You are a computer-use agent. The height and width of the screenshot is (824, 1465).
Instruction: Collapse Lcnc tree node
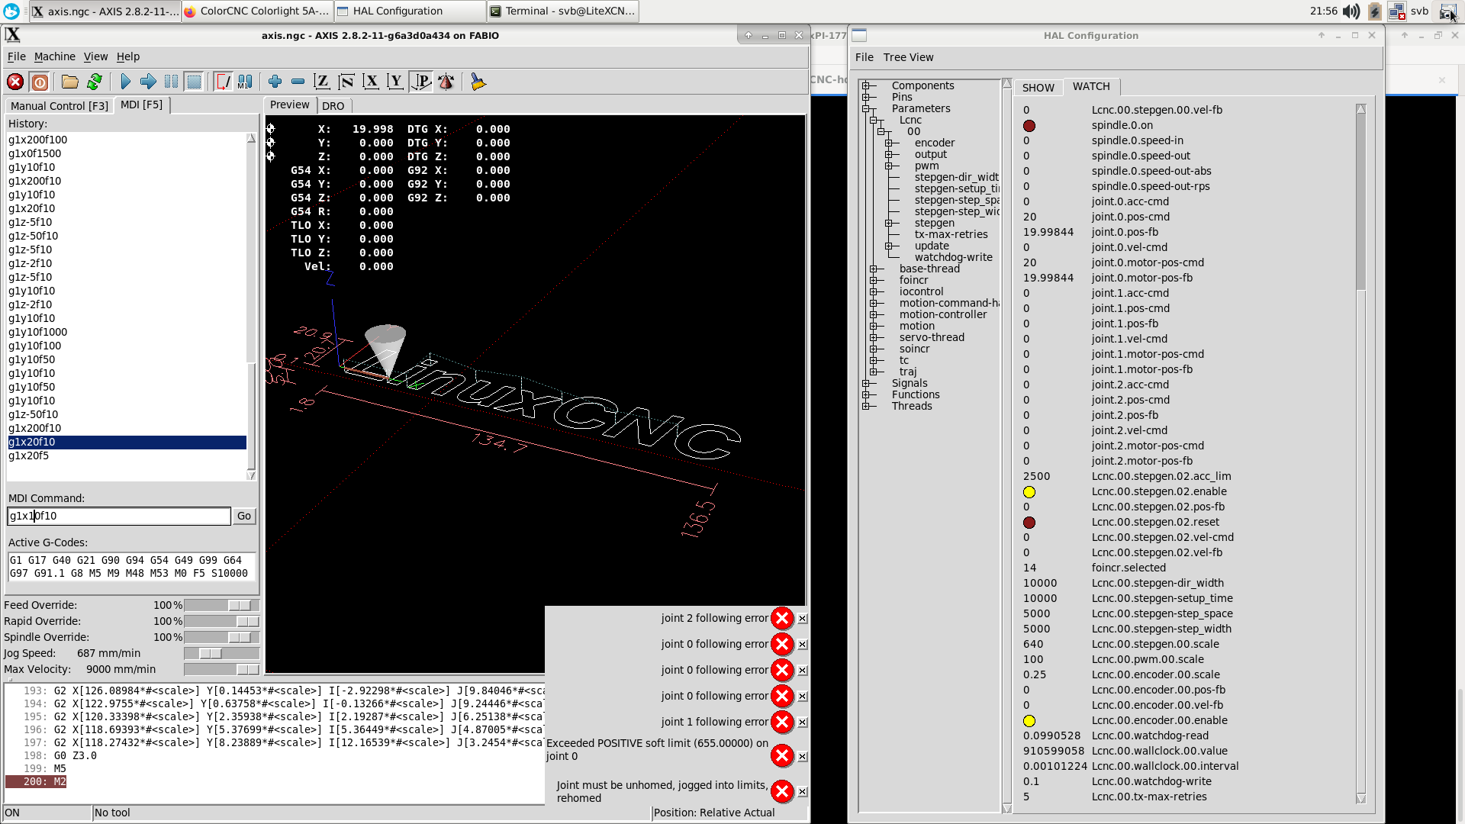click(x=874, y=120)
